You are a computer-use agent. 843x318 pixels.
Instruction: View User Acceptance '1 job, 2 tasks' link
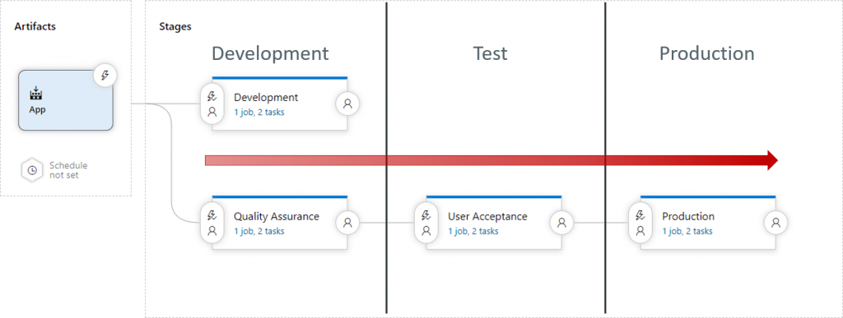pyautogui.click(x=473, y=232)
